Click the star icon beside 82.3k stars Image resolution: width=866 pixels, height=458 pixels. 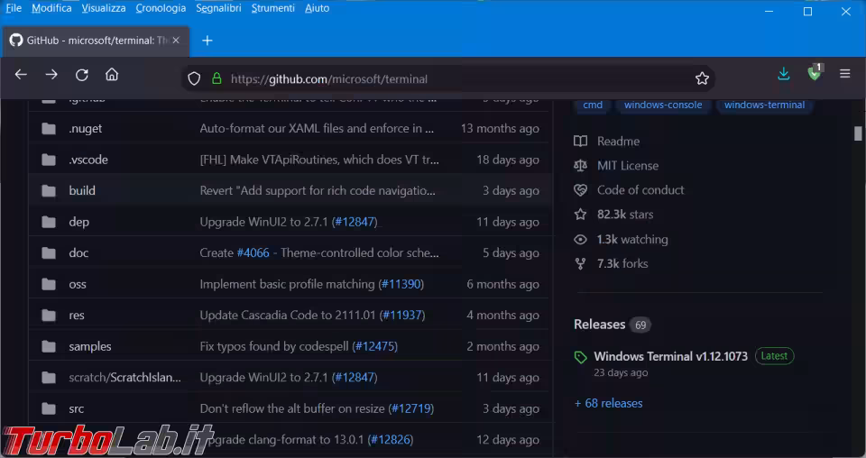click(x=580, y=214)
